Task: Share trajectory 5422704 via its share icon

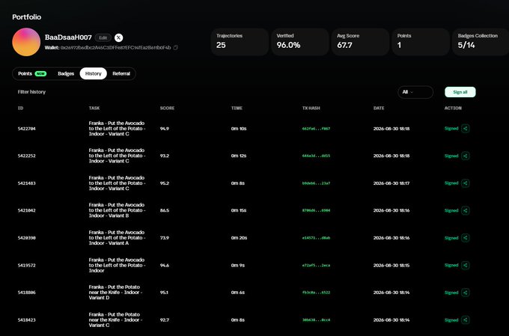Action: [x=465, y=129]
